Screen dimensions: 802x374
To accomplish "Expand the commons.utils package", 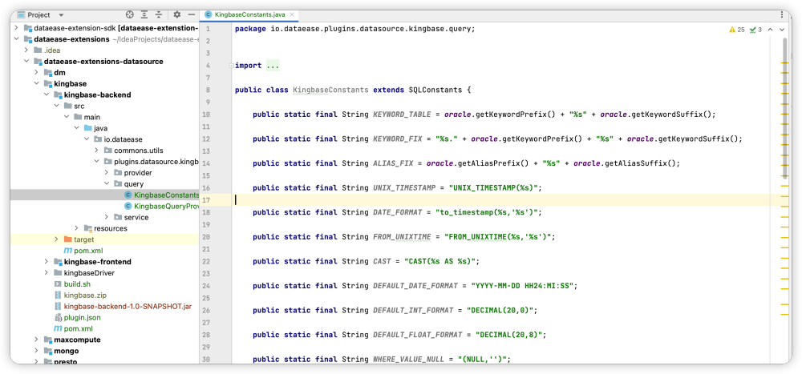I will pyautogui.click(x=97, y=151).
